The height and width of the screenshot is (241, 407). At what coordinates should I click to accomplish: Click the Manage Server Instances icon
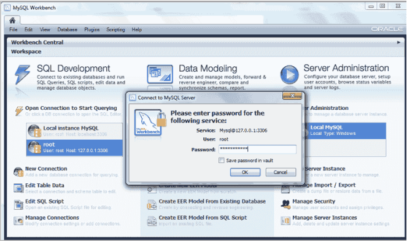[285, 221]
